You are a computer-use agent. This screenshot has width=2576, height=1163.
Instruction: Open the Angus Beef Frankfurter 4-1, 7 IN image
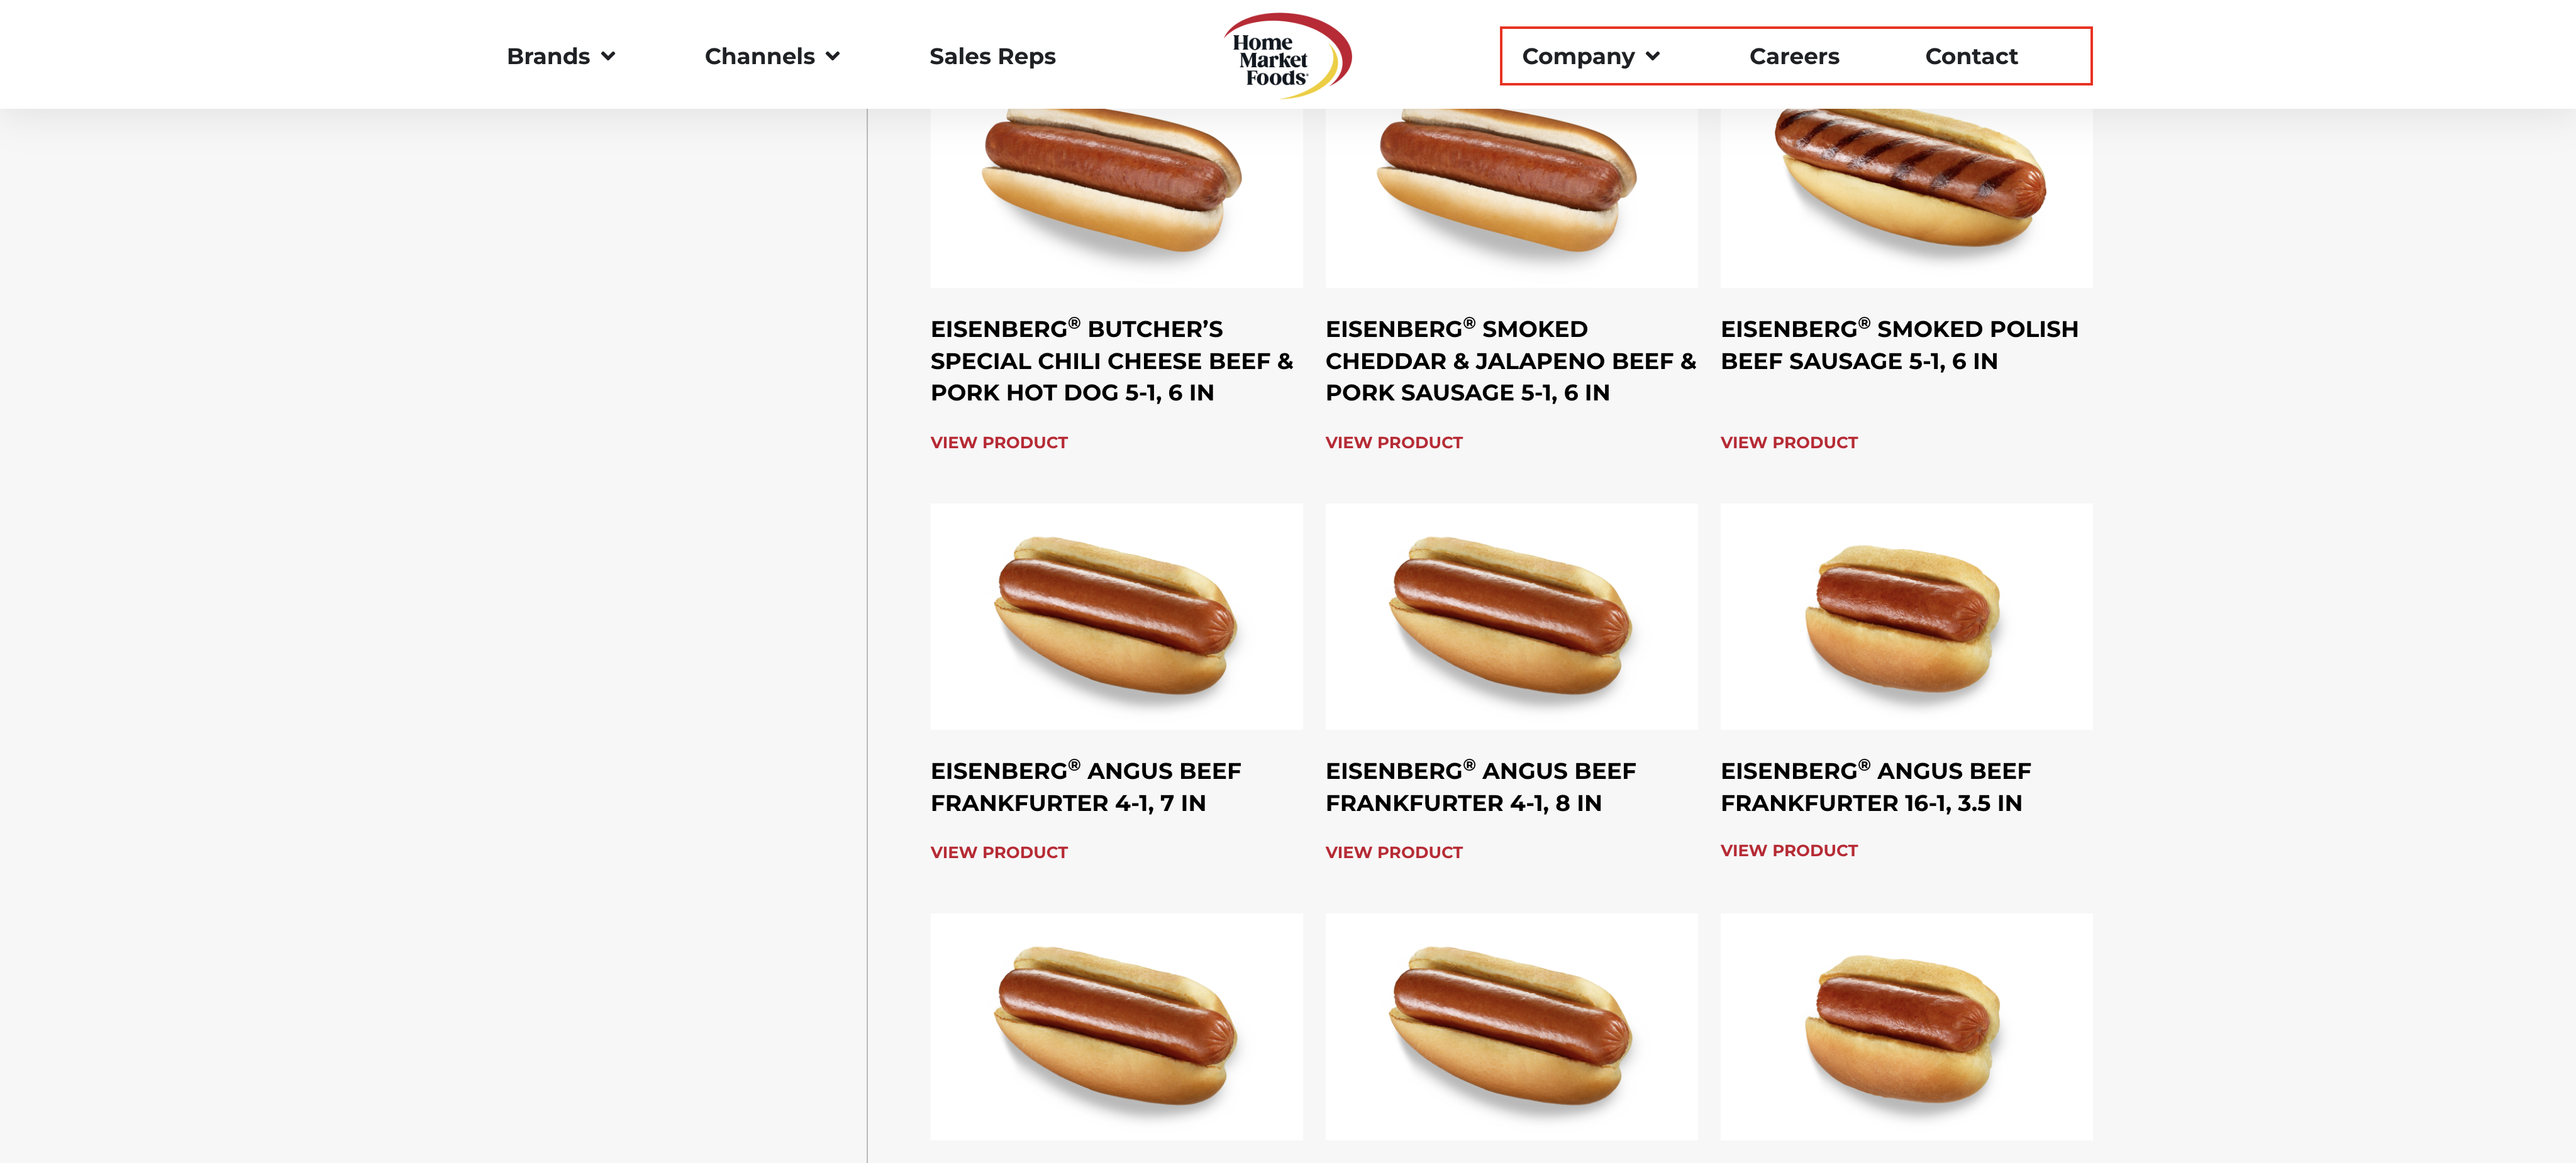(x=1116, y=616)
